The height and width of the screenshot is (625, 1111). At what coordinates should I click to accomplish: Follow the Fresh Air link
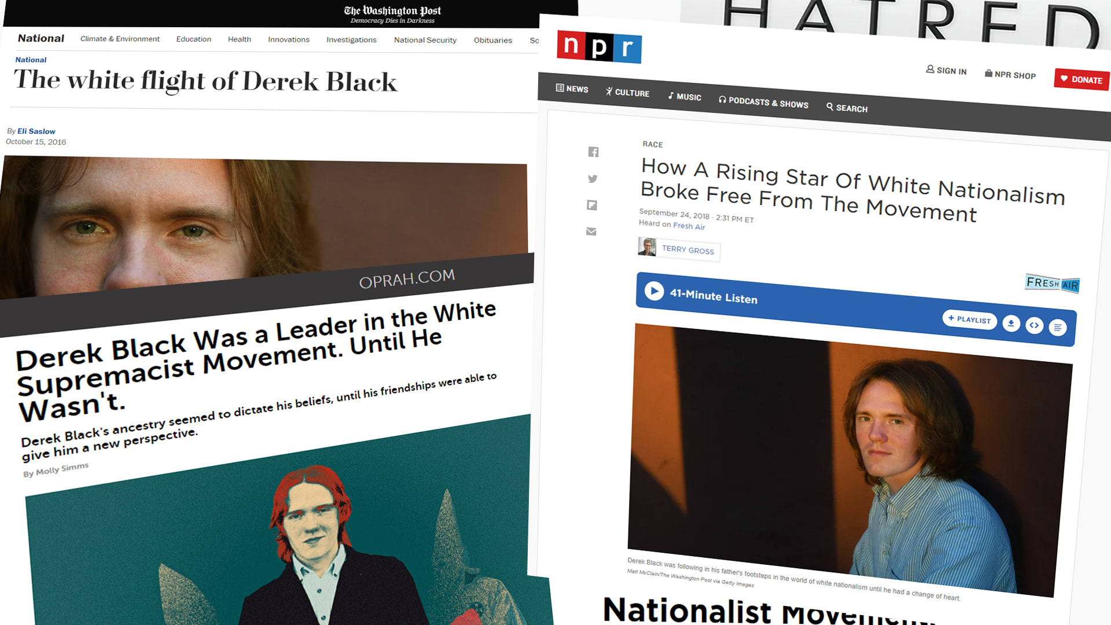pos(689,226)
